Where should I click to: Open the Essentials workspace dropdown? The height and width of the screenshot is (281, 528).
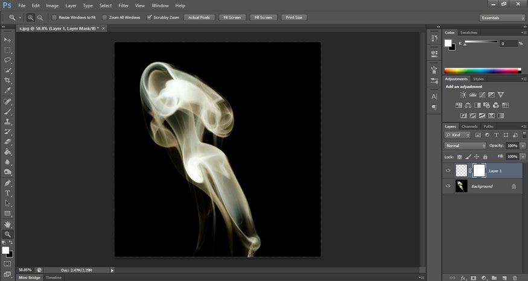pyautogui.click(x=502, y=18)
